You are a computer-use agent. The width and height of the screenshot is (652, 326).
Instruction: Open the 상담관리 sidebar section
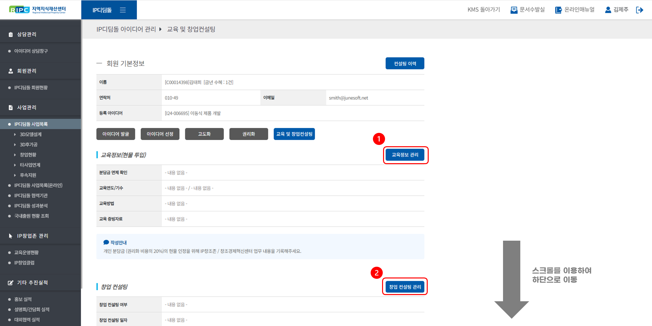(x=26, y=35)
